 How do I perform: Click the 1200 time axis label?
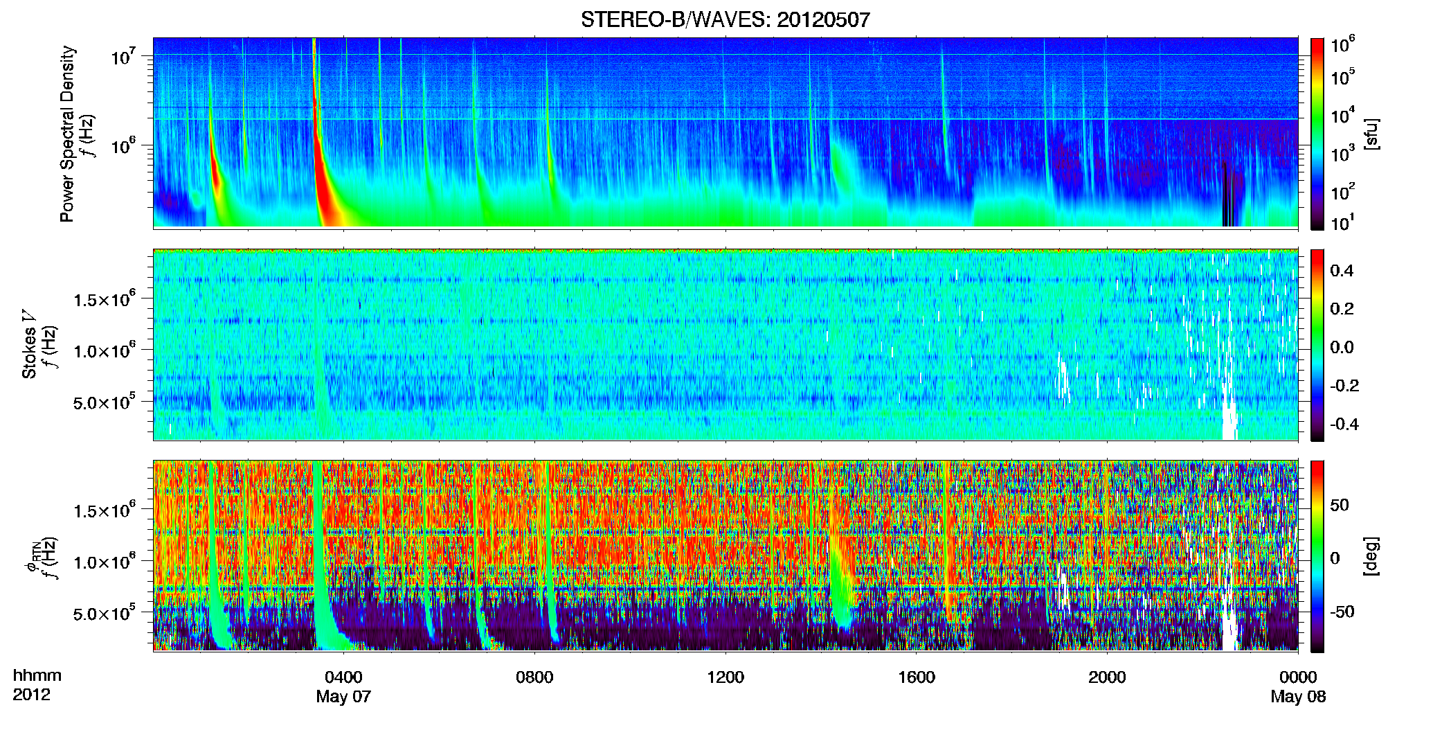[725, 677]
